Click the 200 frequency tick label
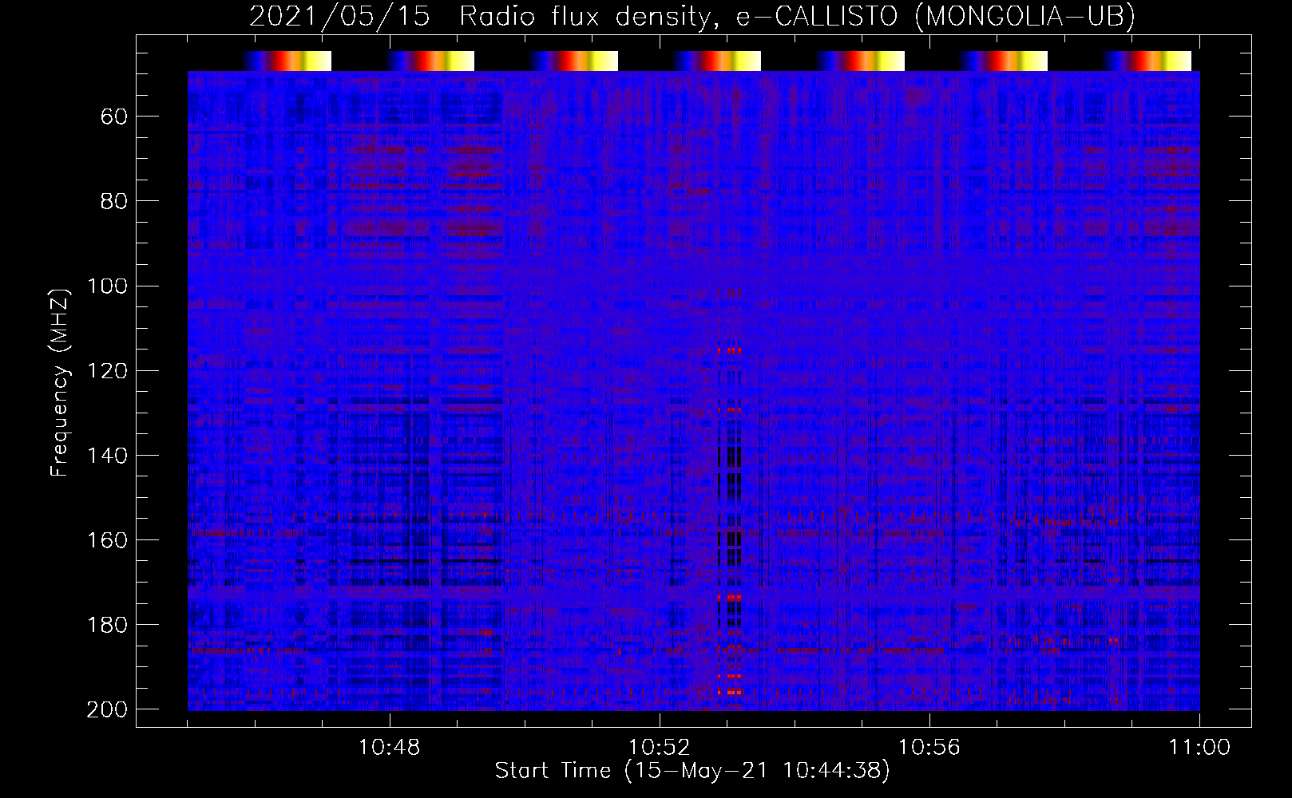Viewport: 1292px width, 798px height. tap(108, 709)
